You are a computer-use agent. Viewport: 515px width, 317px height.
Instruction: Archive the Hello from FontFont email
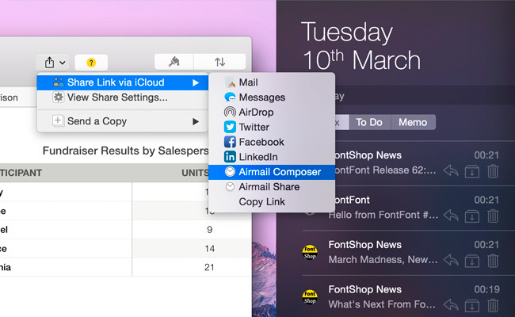tap(472, 216)
